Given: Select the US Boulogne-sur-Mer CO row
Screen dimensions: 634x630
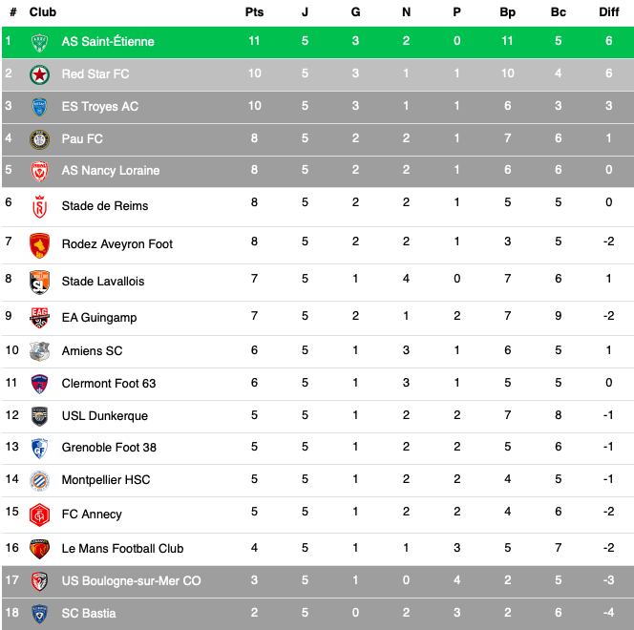Looking at the screenshot, I should [x=318, y=581].
